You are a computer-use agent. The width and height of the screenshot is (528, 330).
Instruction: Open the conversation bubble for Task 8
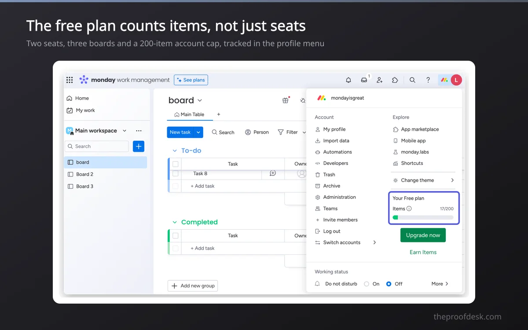(x=273, y=173)
